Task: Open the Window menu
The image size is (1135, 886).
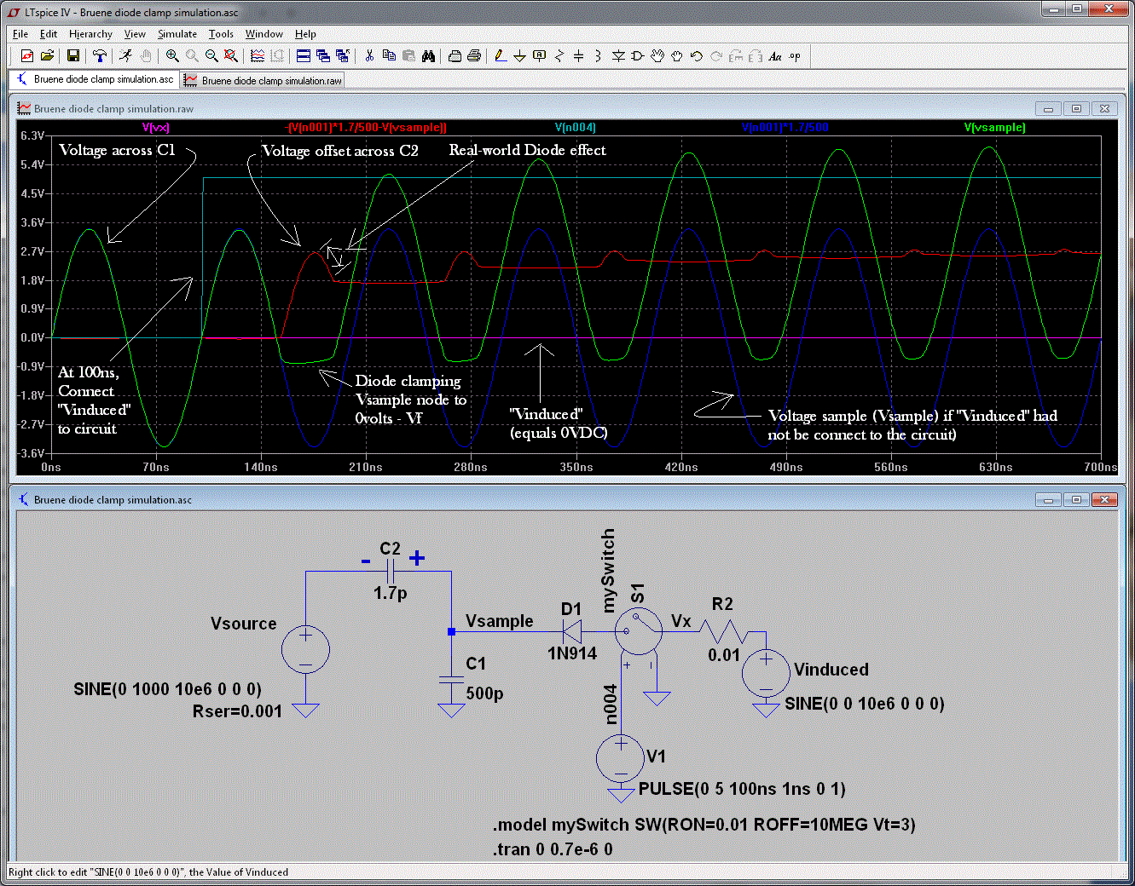Action: pyautogui.click(x=264, y=34)
